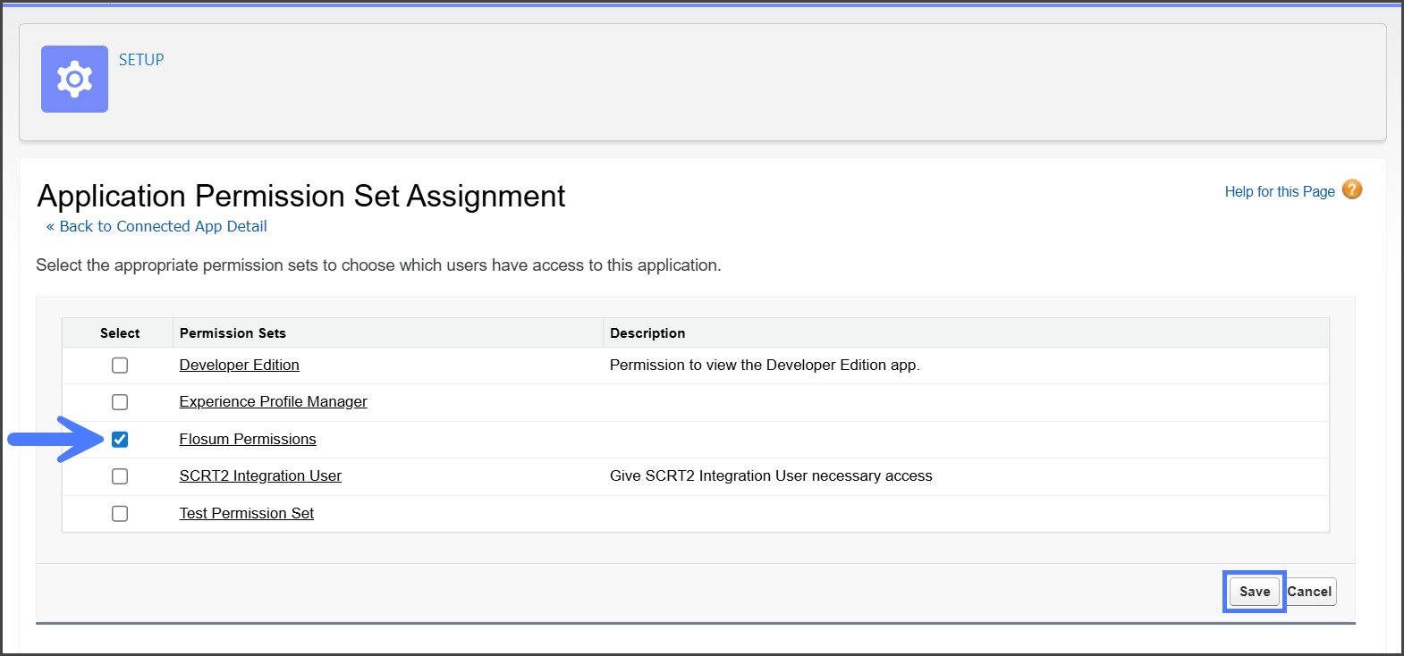This screenshot has height=656, width=1404.
Task: Click the Setup gear icon
Action: [x=74, y=80]
